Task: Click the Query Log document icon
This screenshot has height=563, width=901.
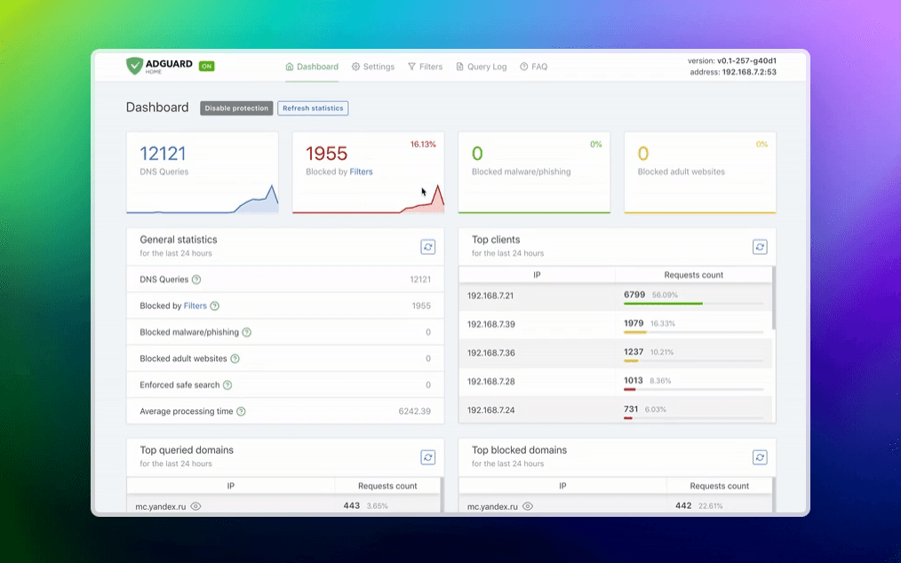Action: pos(459,66)
